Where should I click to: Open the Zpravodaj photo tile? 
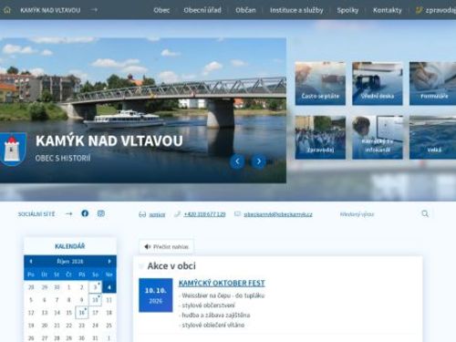(320, 137)
